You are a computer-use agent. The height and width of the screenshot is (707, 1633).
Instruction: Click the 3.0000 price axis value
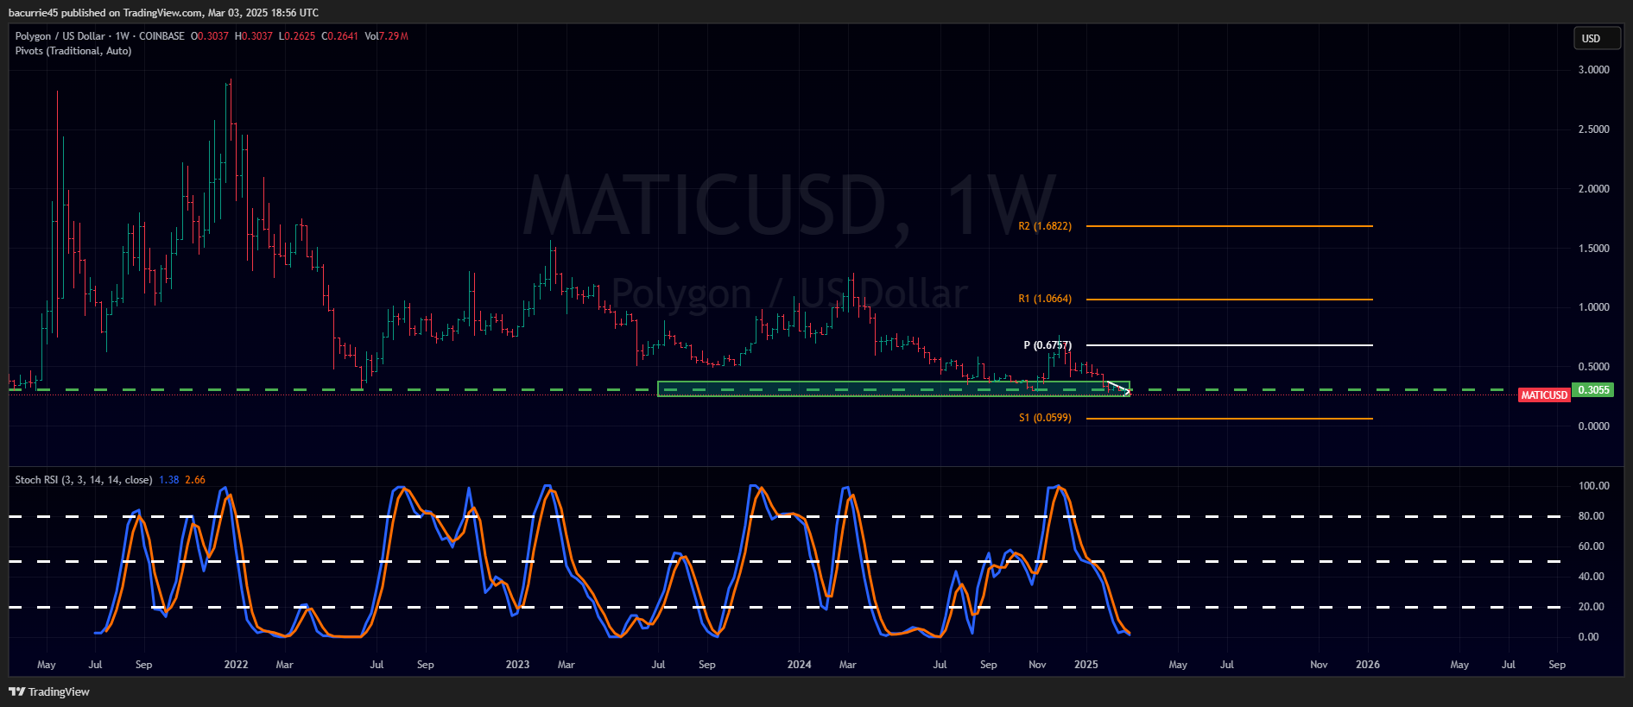pos(1593,70)
